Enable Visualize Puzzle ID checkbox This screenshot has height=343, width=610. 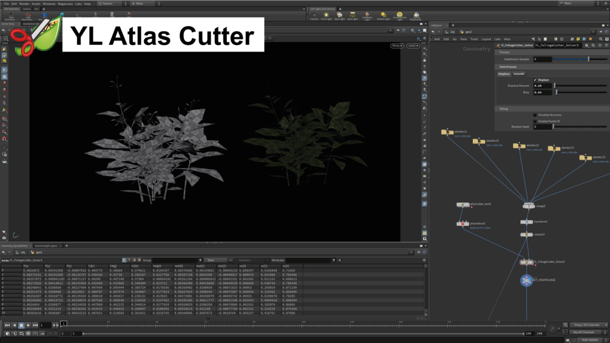tap(535, 121)
